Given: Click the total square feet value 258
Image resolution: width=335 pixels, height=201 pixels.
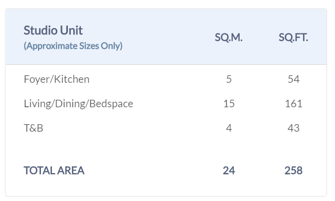Looking at the screenshot, I should pyautogui.click(x=294, y=171).
